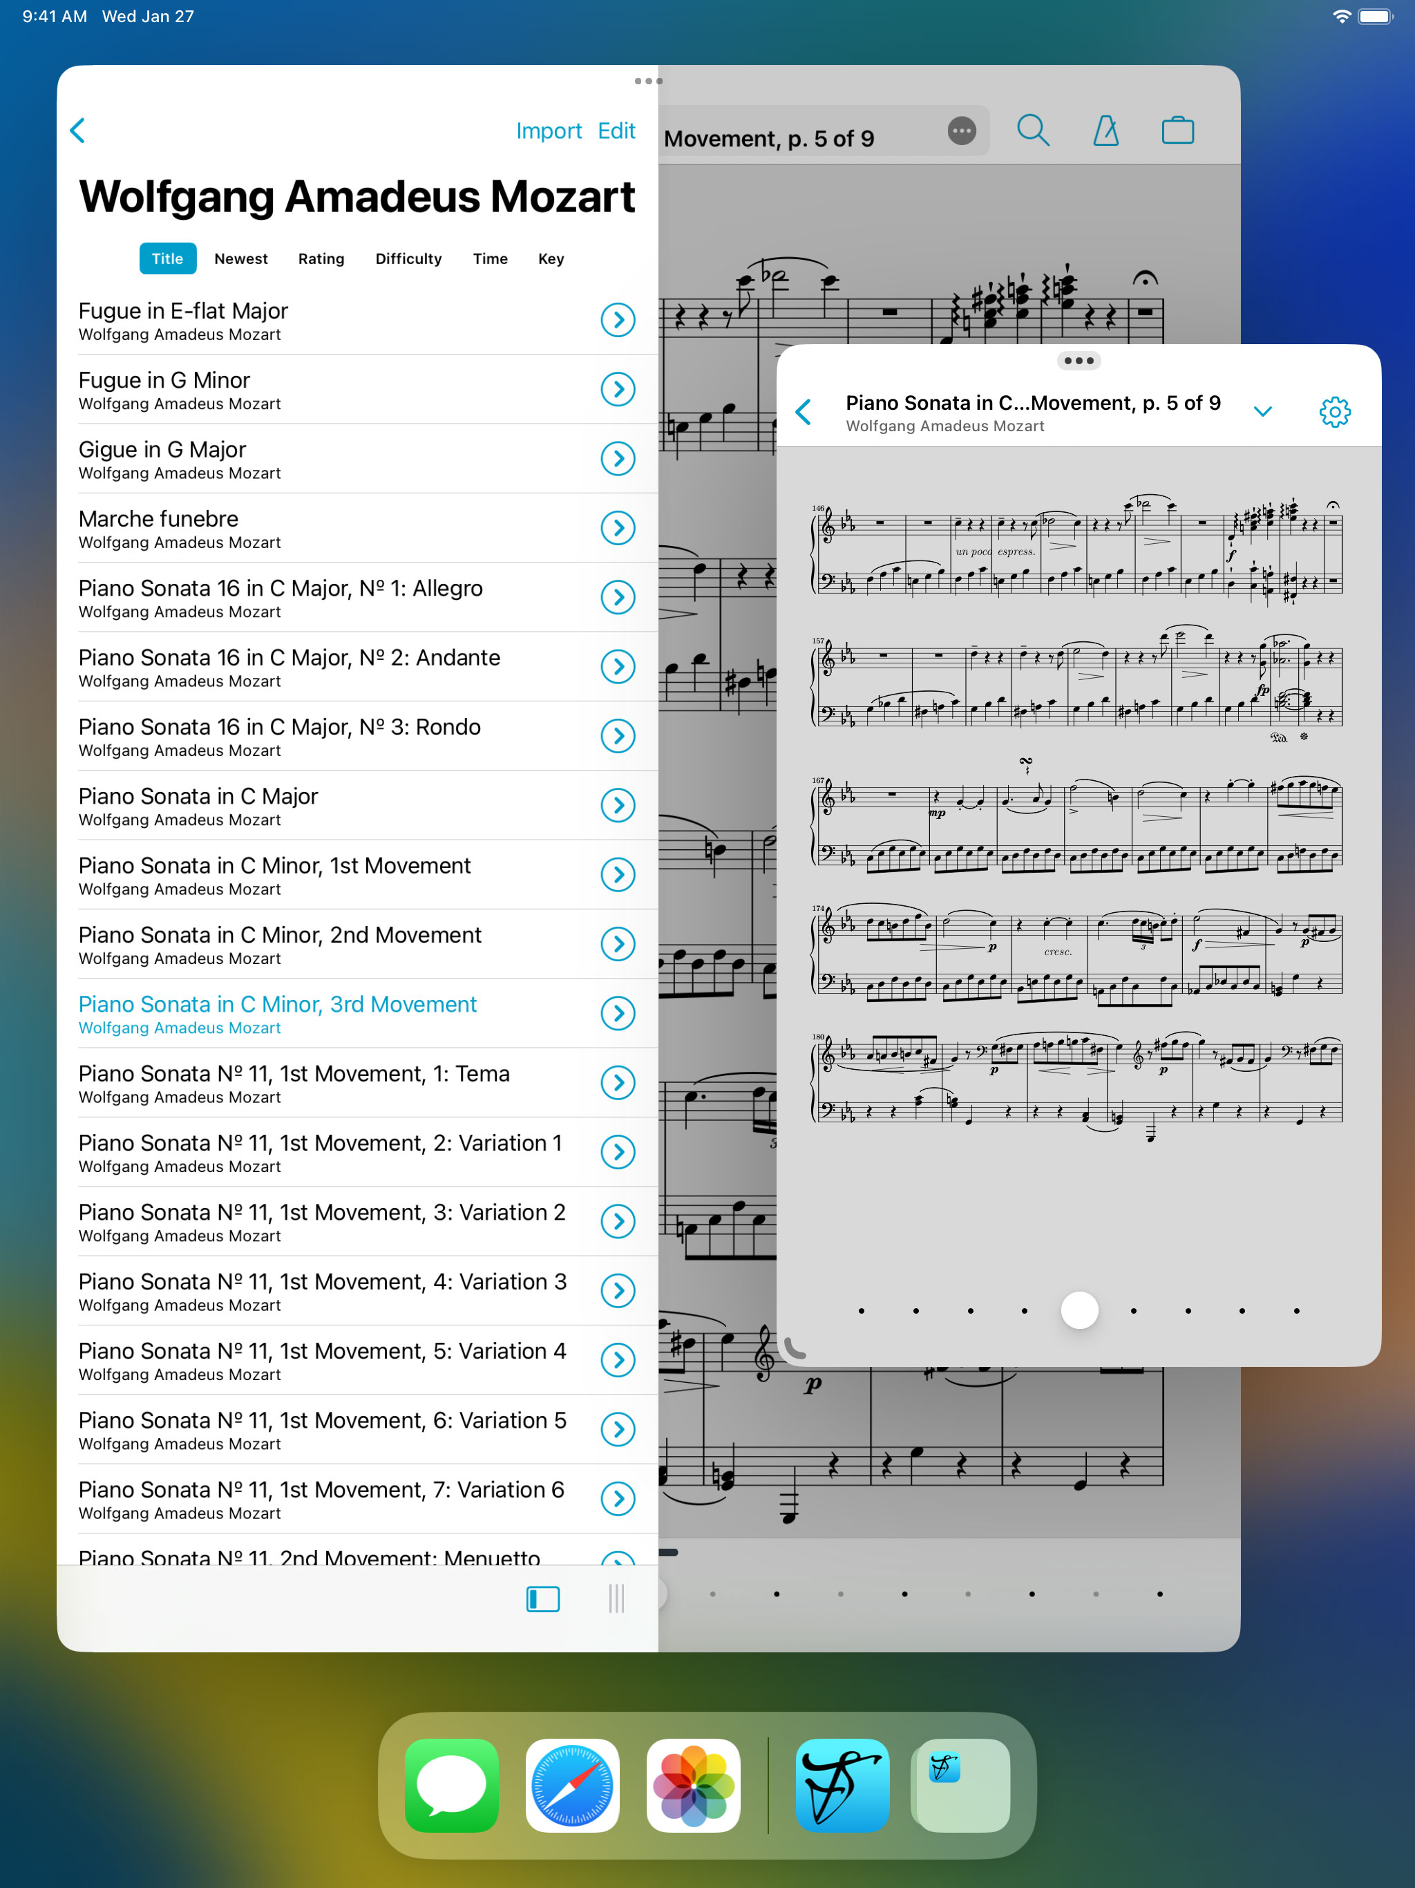The width and height of the screenshot is (1415, 1888).
Task: Open the recent apps folder in the dock
Action: [x=962, y=1785]
